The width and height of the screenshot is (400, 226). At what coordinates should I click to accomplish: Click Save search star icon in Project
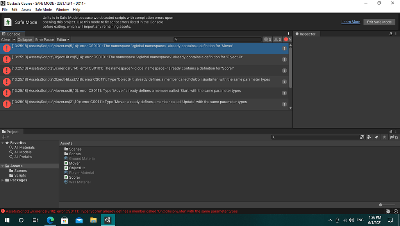tap(384, 137)
